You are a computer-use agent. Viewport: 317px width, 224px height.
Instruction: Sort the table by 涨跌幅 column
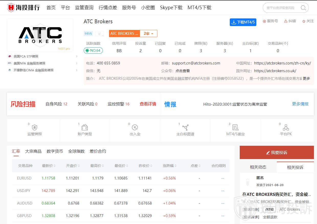[x=175, y=166]
